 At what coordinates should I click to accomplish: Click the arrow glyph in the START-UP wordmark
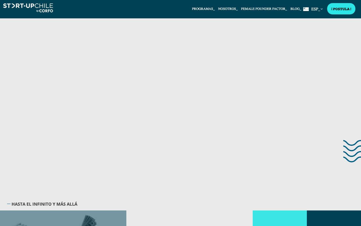(13, 6)
